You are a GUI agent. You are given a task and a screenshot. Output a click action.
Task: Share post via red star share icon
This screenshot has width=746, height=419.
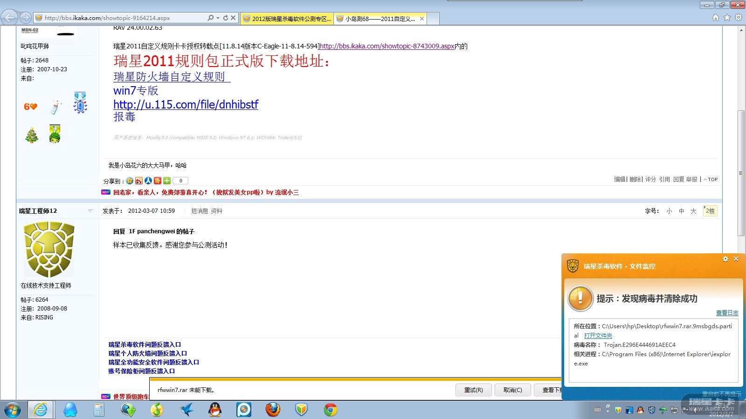click(158, 181)
